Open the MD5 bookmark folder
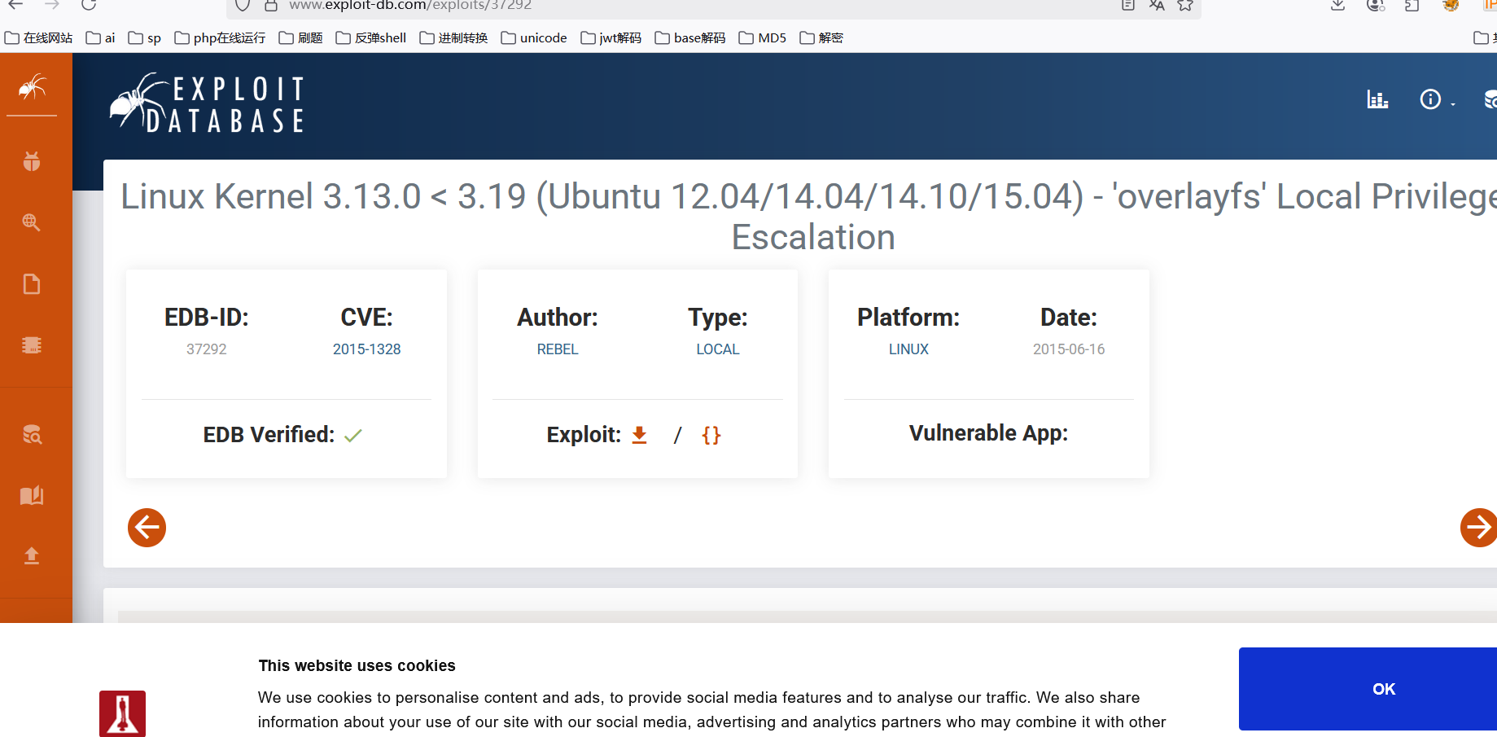 click(763, 37)
